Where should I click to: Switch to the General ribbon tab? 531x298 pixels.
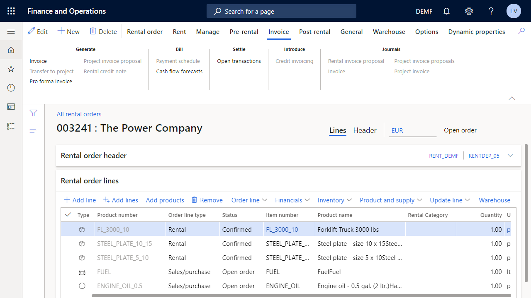click(x=352, y=31)
